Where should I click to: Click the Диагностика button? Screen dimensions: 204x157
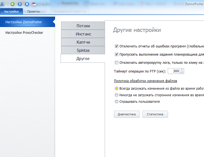[127, 114]
